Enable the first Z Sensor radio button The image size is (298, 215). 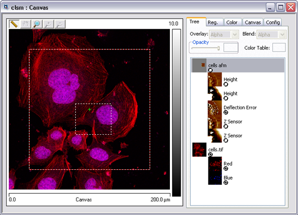pos(226,127)
